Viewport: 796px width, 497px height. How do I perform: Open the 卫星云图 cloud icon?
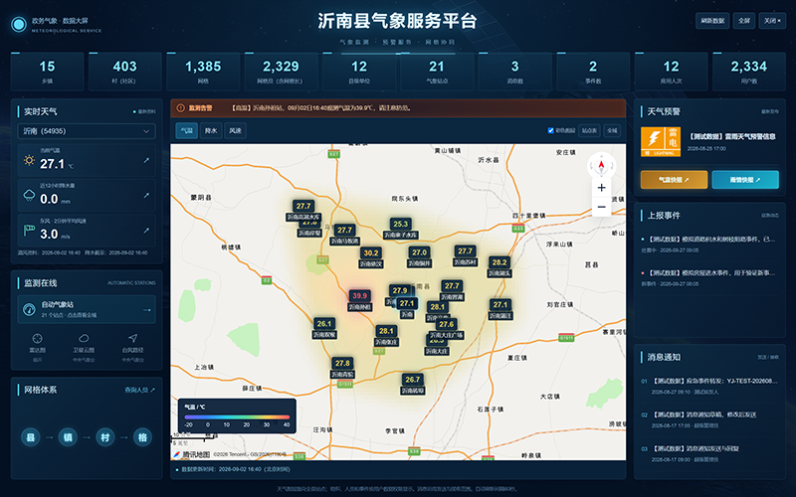[x=84, y=338]
